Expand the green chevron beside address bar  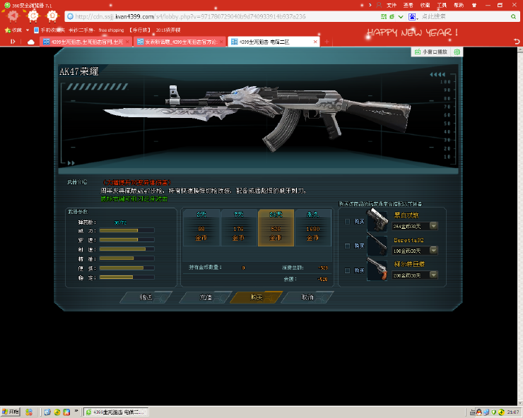coord(401,16)
